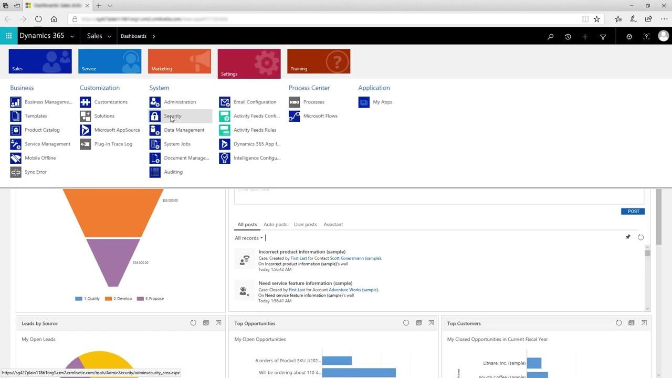
Task: Open Advanced Find filter icon
Action: click(x=603, y=37)
